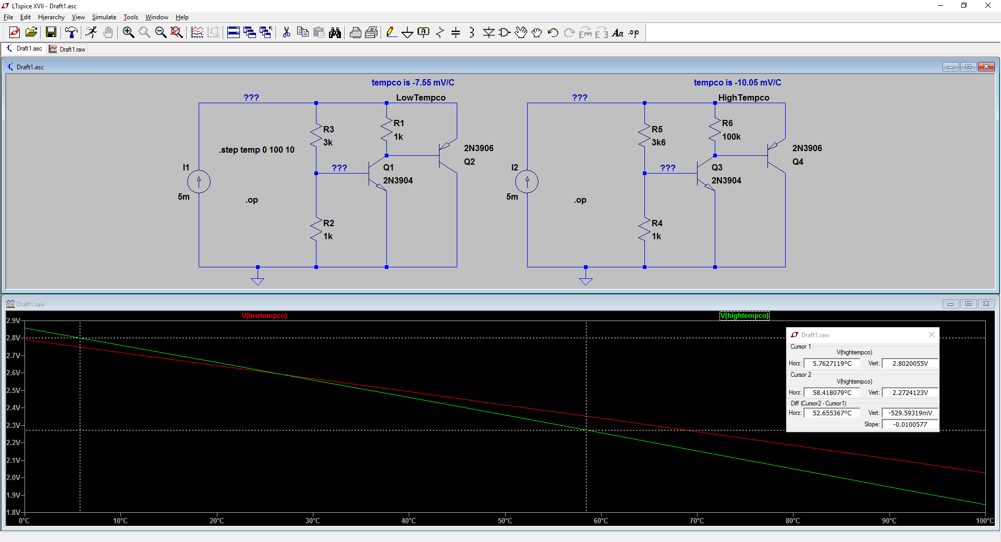Open the Tools menu
This screenshot has height=542, width=1001.
(x=131, y=17)
